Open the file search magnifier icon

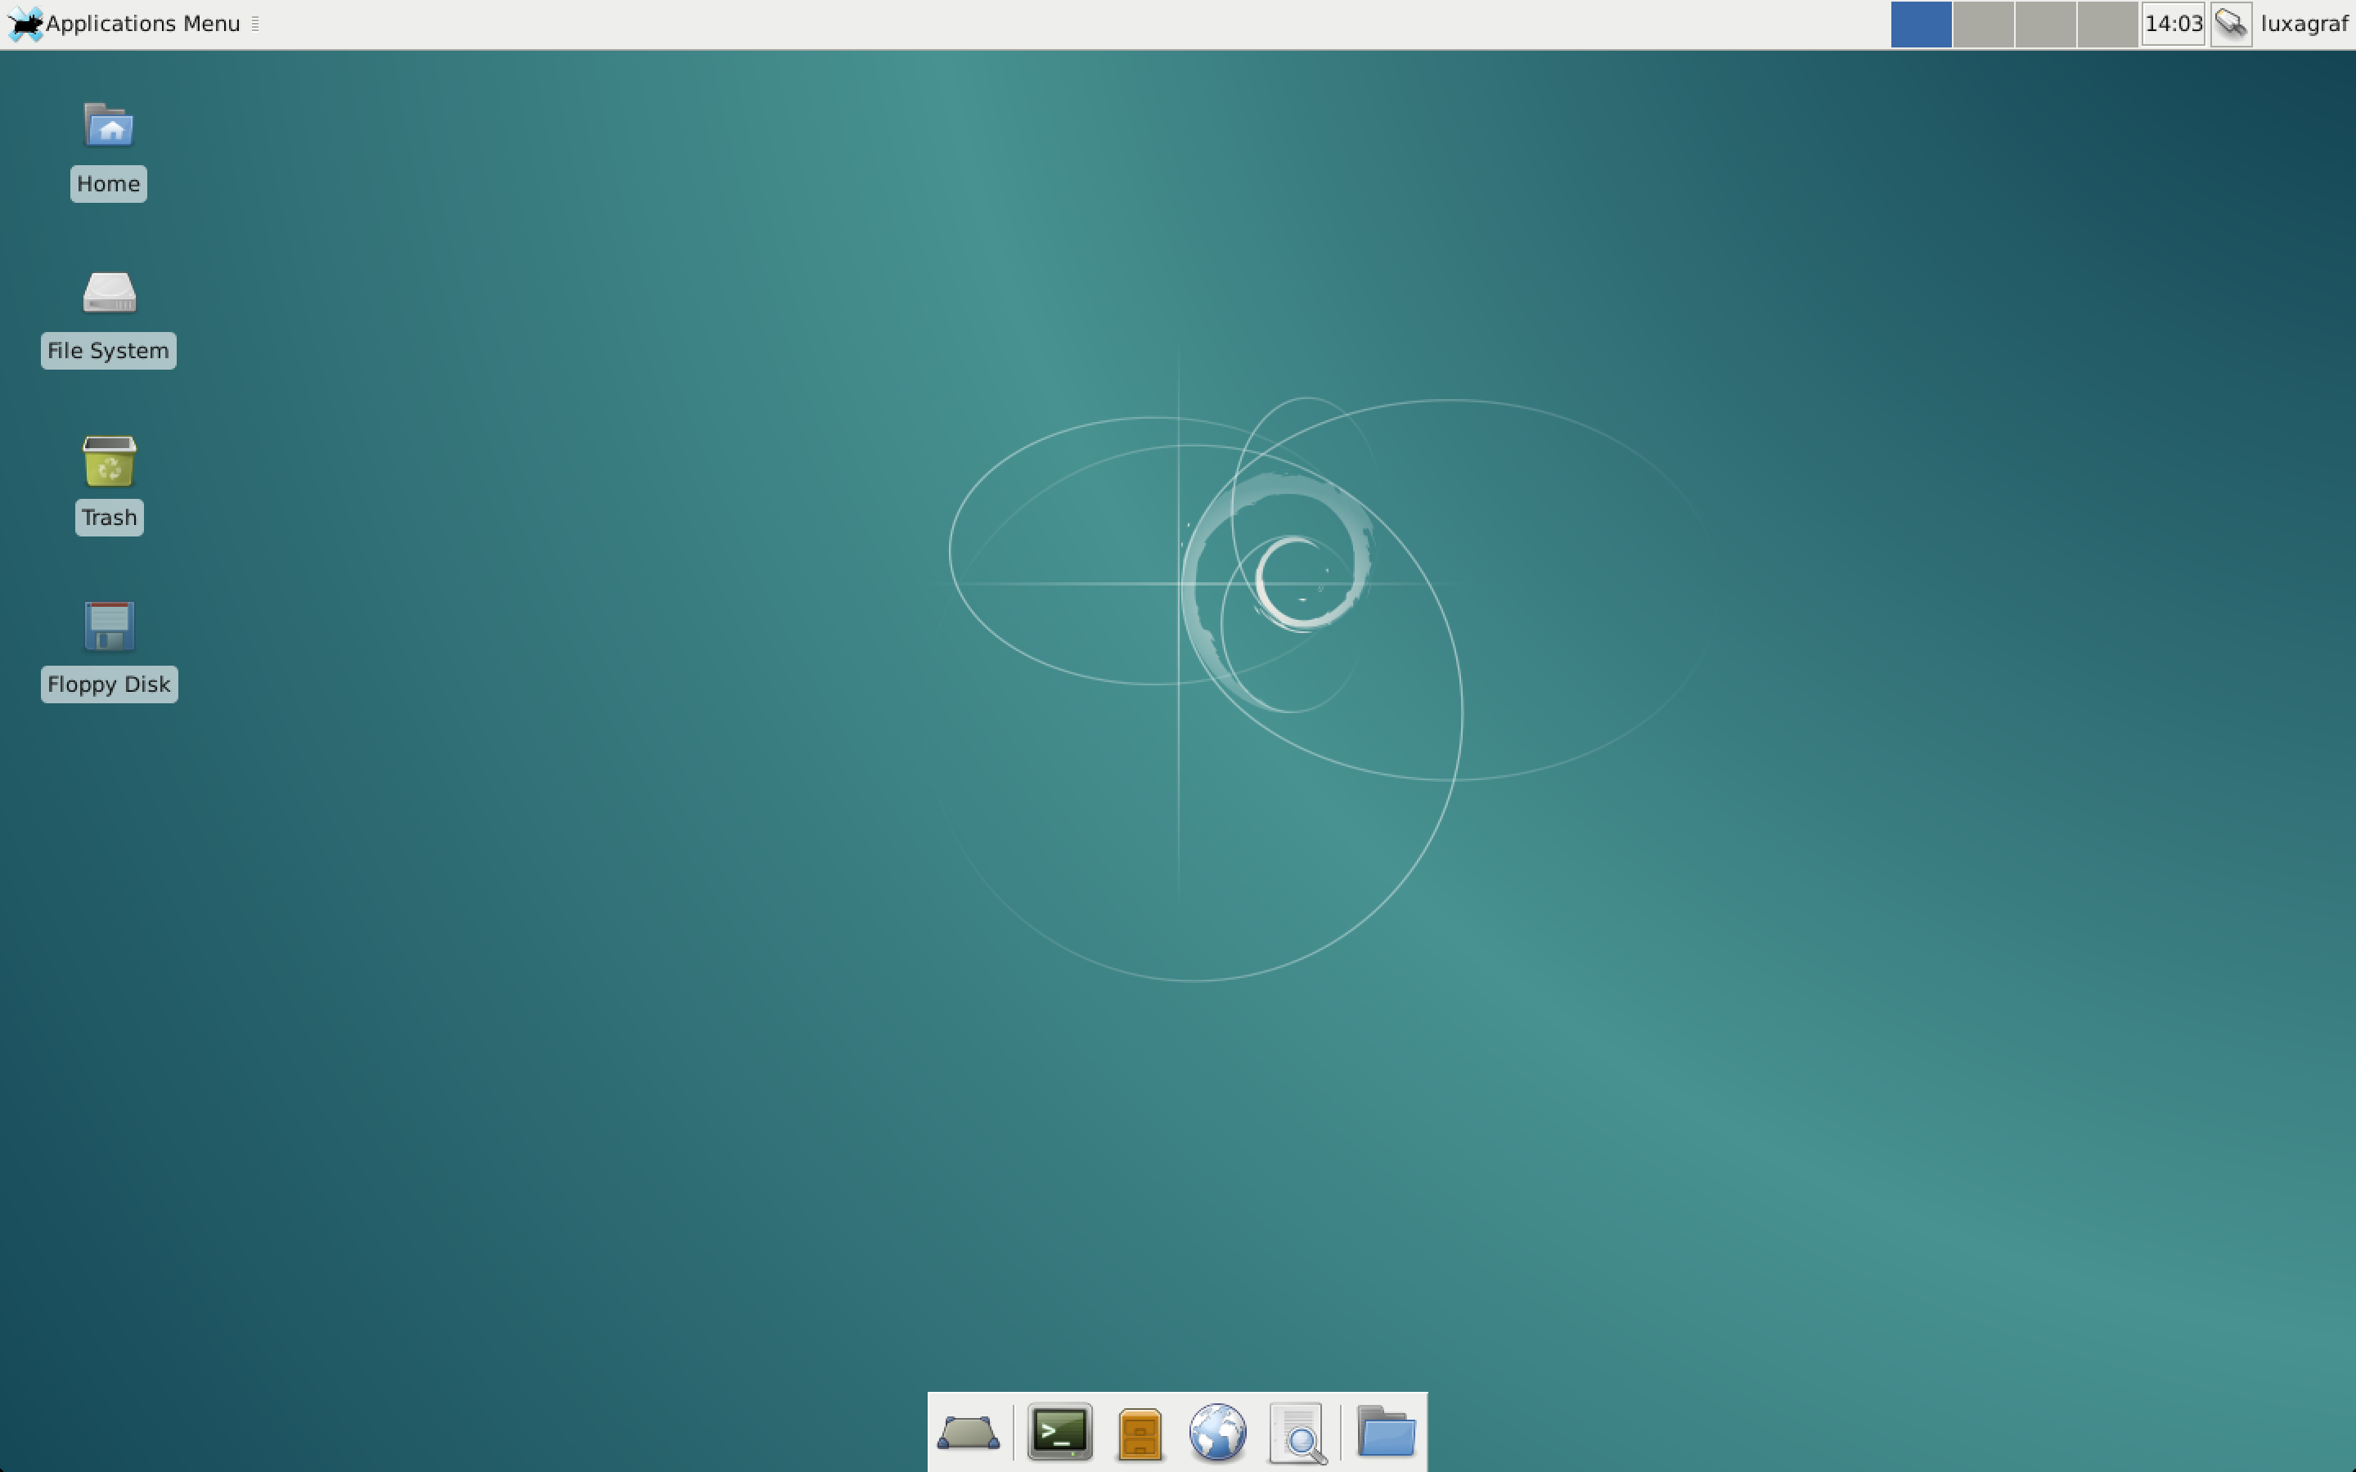click(1301, 1429)
